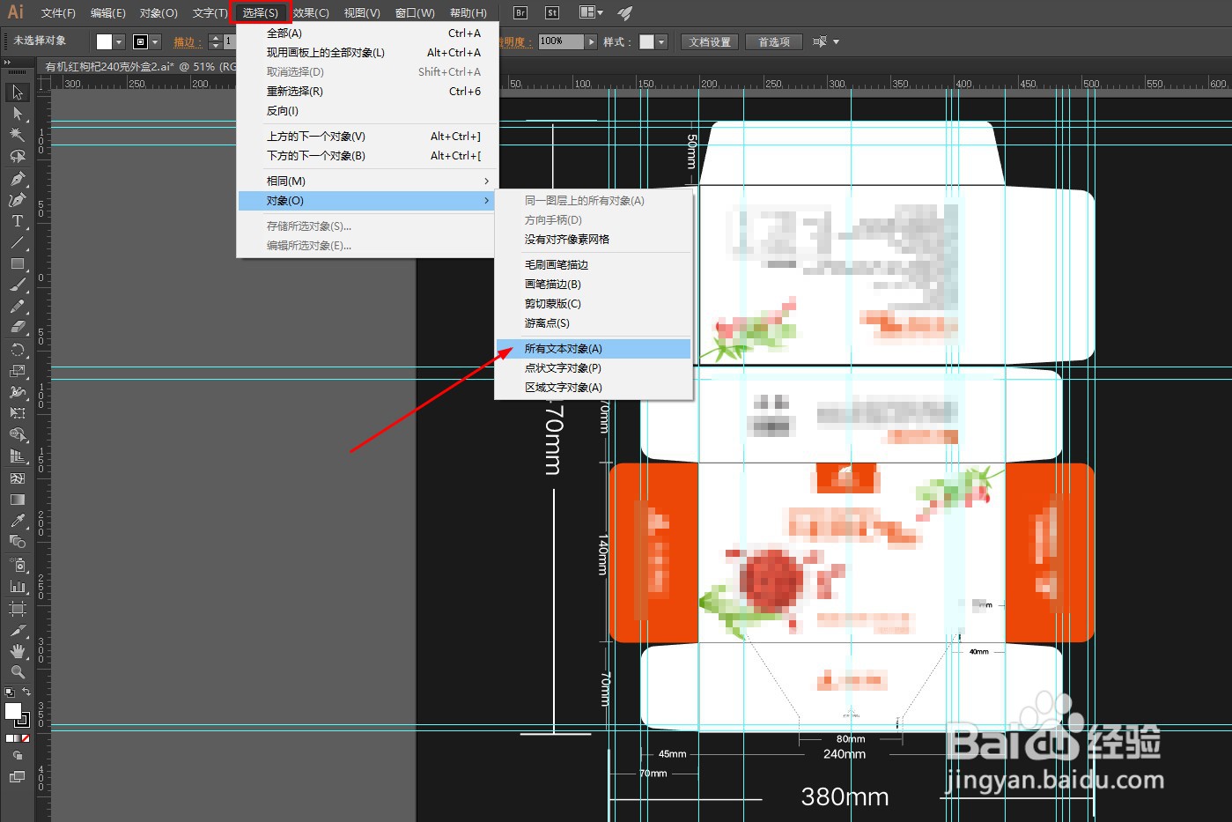The width and height of the screenshot is (1232, 822).
Task: Click the 首选项 button
Action: tap(774, 41)
